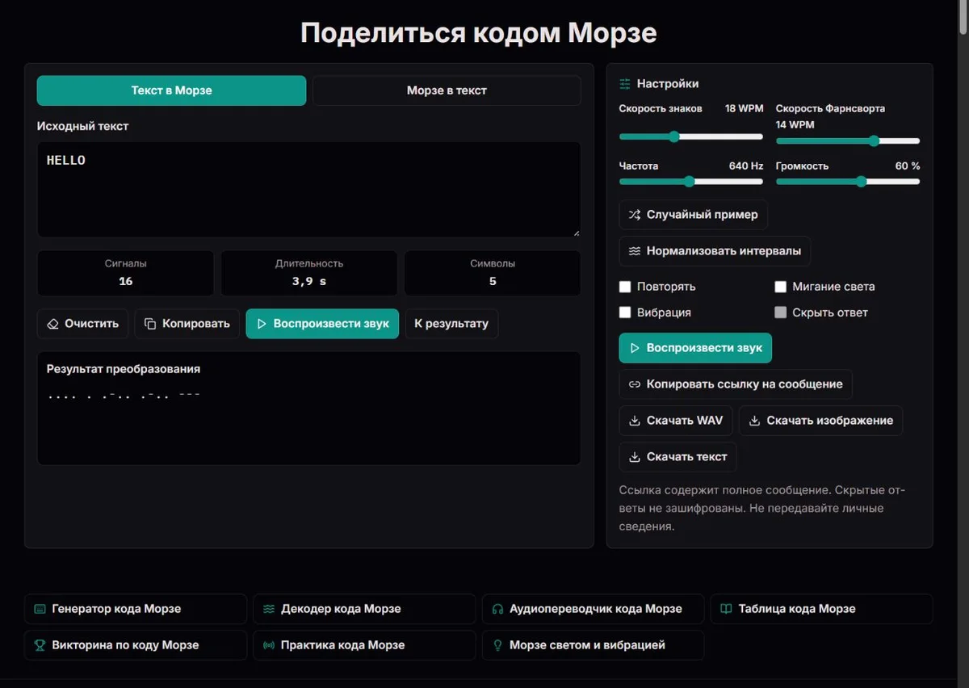969x688 pixels.
Task: Enable the Повторять checkbox
Action: pos(625,287)
